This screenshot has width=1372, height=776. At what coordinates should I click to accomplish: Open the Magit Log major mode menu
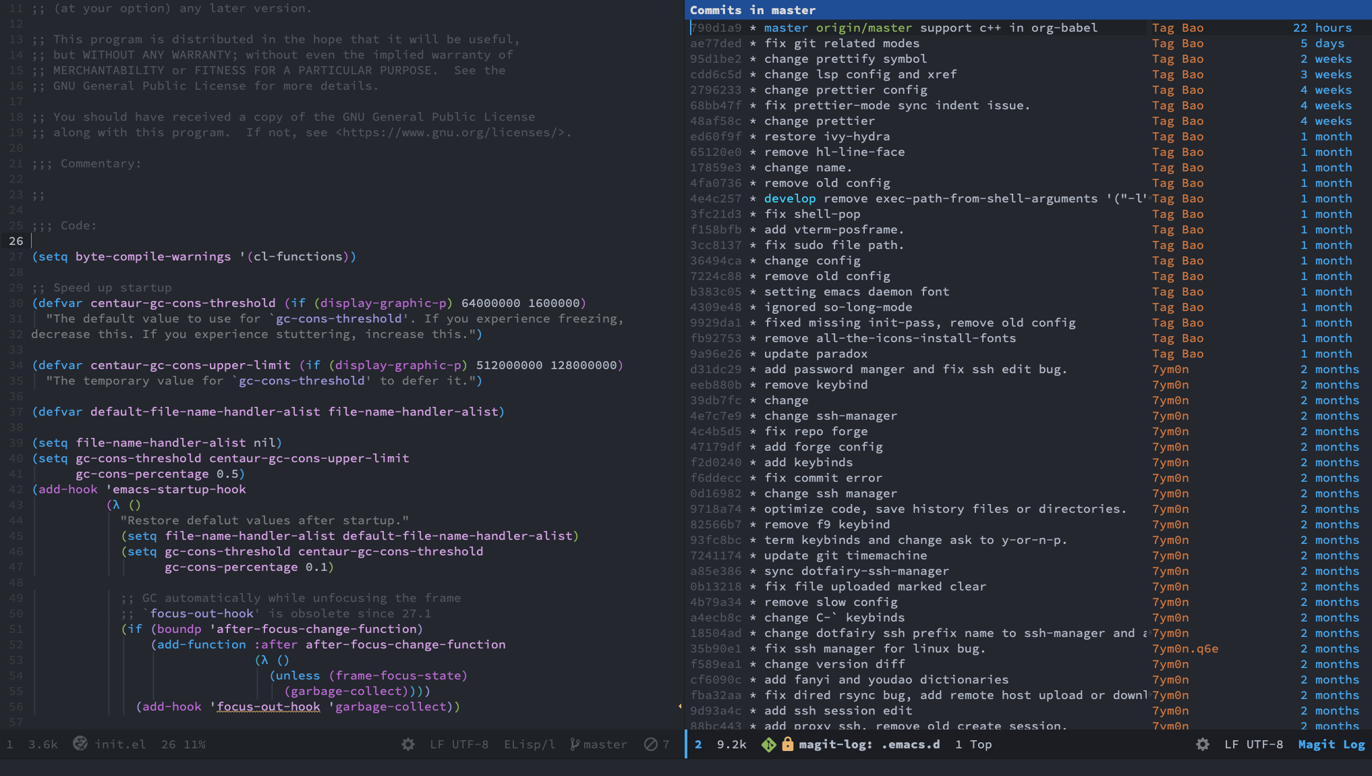click(x=1331, y=744)
